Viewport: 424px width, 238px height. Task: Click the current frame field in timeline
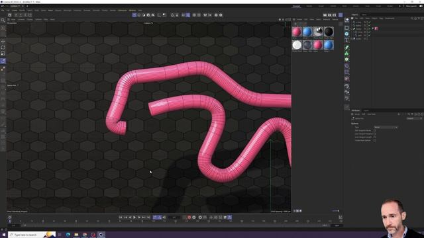pos(174,218)
